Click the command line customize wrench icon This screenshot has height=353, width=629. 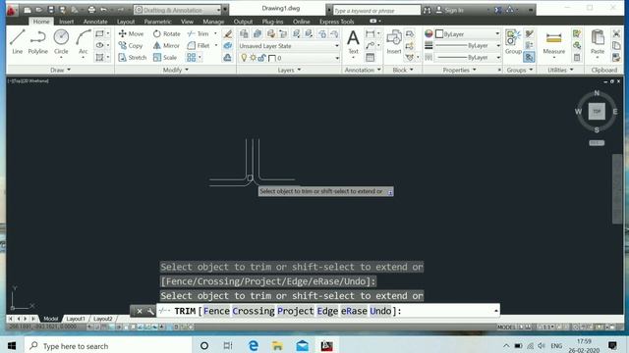150,311
